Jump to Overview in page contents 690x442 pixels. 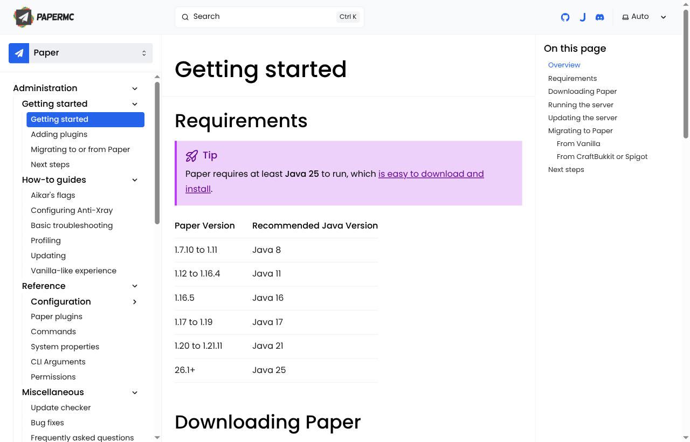564,65
